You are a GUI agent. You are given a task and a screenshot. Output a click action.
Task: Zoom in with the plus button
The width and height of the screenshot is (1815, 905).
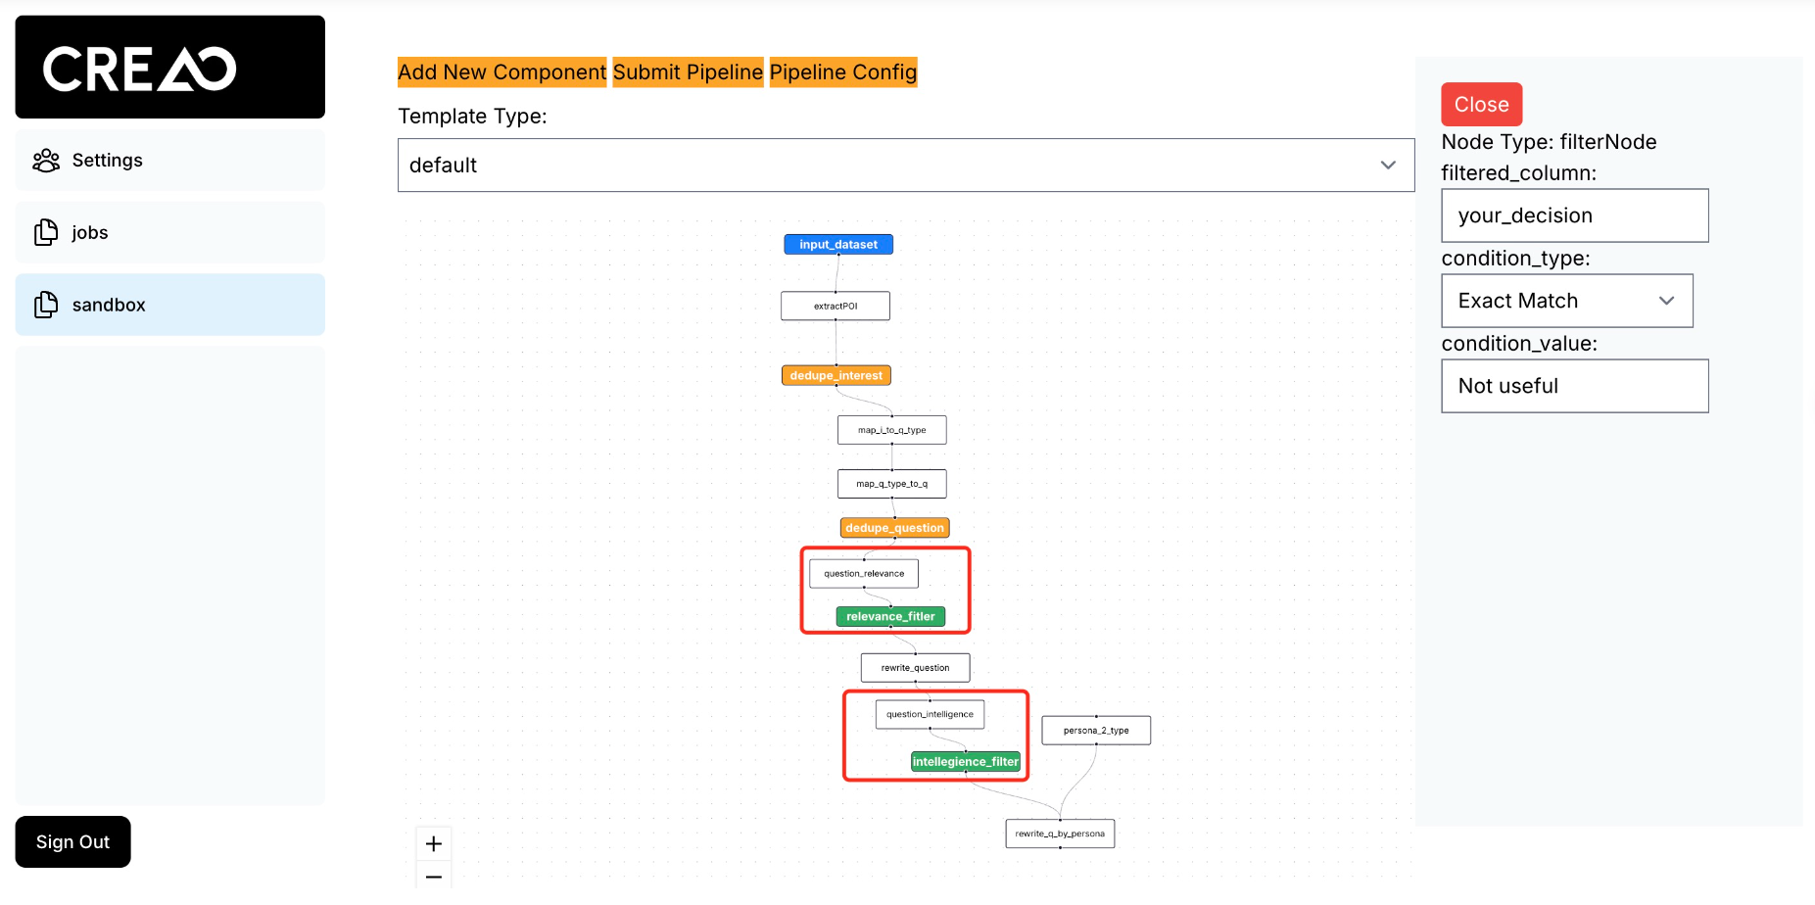pyautogui.click(x=434, y=843)
